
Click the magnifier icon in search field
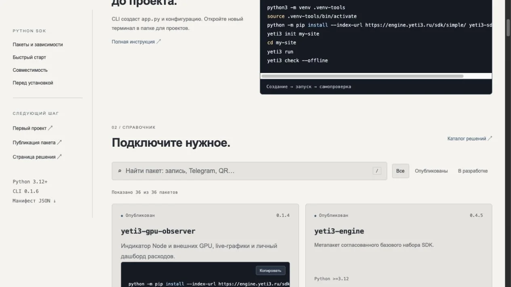point(120,171)
